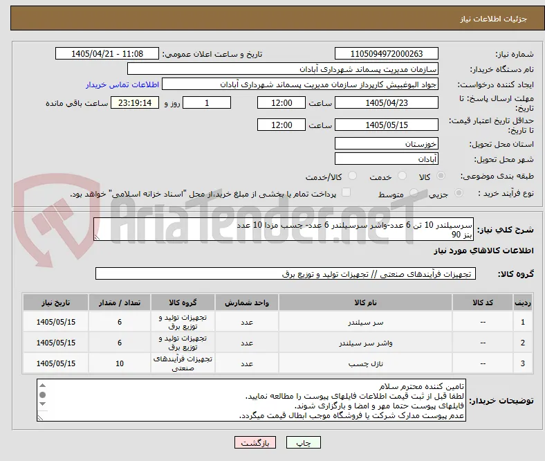The height and width of the screenshot is (461, 545).
Task: Select the خدمت radio button
Action: (402, 176)
